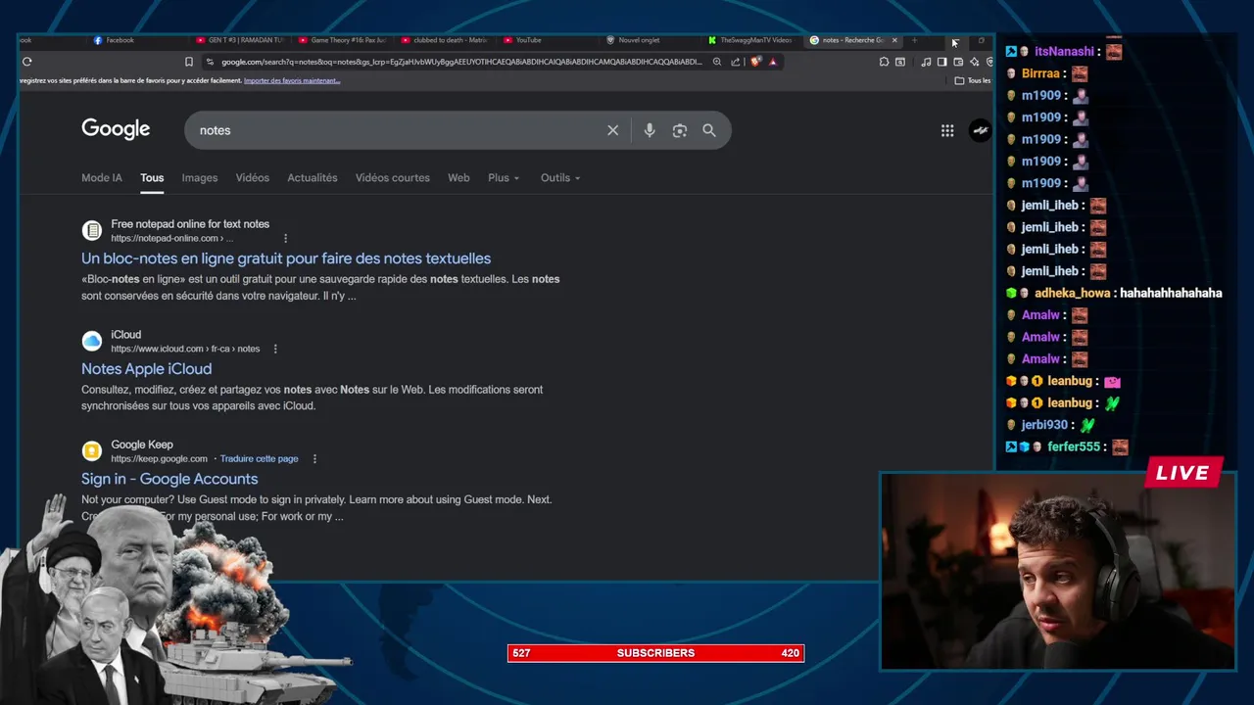
Task: Clear the search box with the X icon
Action: pyautogui.click(x=612, y=130)
